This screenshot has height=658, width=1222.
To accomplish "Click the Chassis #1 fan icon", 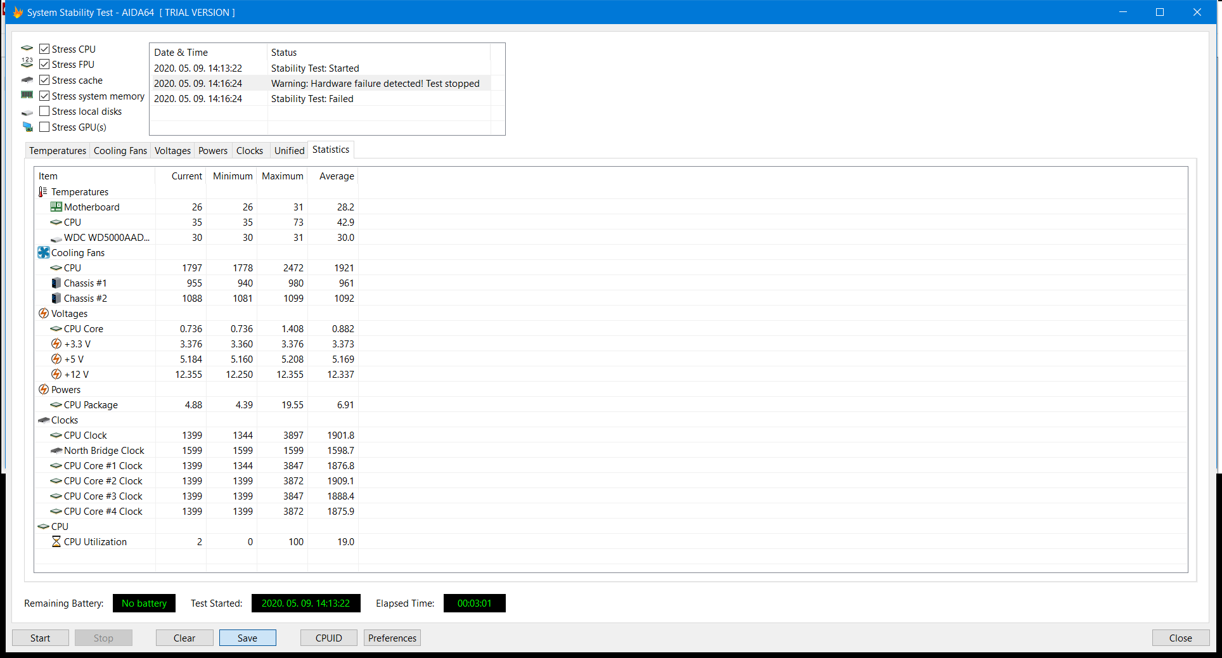I will (x=56, y=283).
